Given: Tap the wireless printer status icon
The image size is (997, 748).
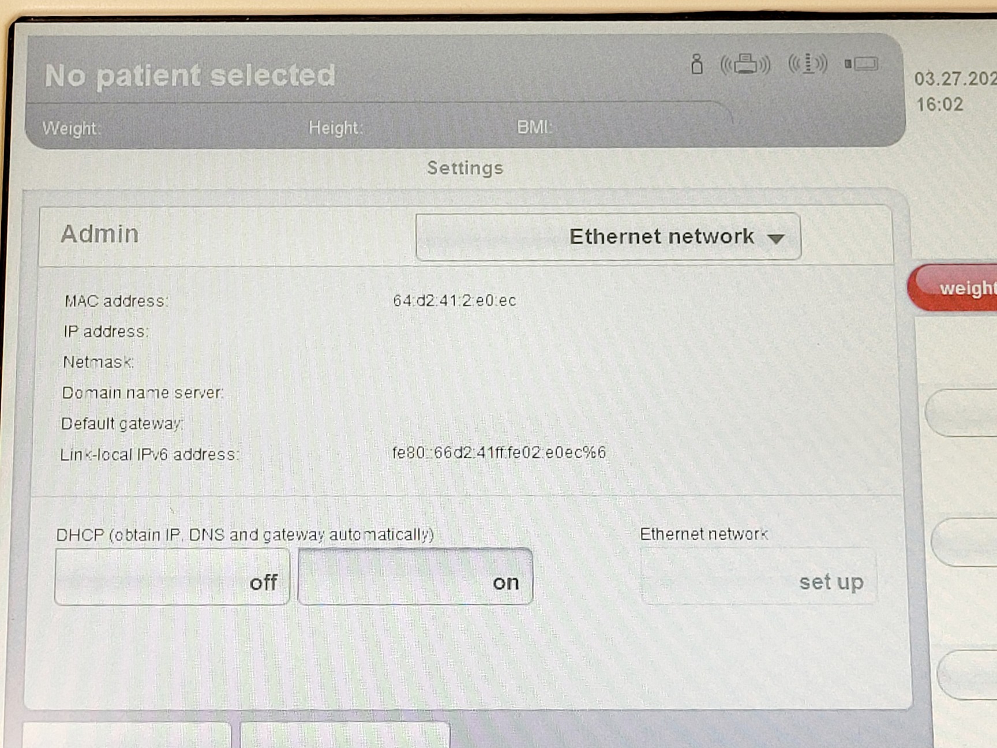Looking at the screenshot, I should 745,65.
